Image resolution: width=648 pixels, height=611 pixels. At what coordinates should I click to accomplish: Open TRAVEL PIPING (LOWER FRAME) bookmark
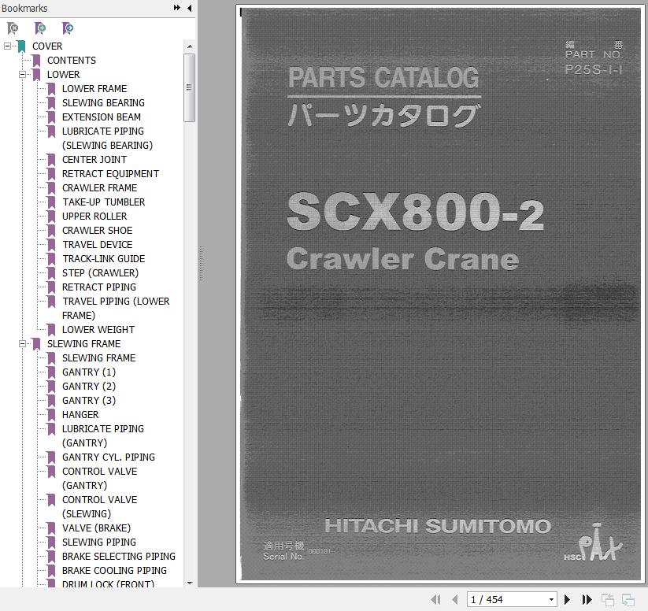[116, 309]
